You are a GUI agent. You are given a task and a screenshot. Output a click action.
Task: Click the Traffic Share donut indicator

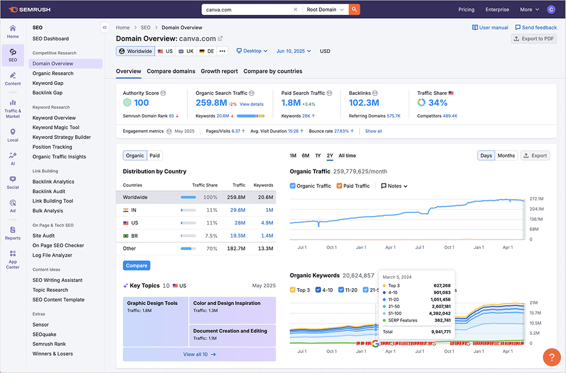(421, 103)
